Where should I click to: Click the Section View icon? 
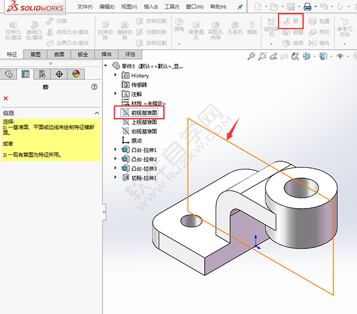[284, 56]
